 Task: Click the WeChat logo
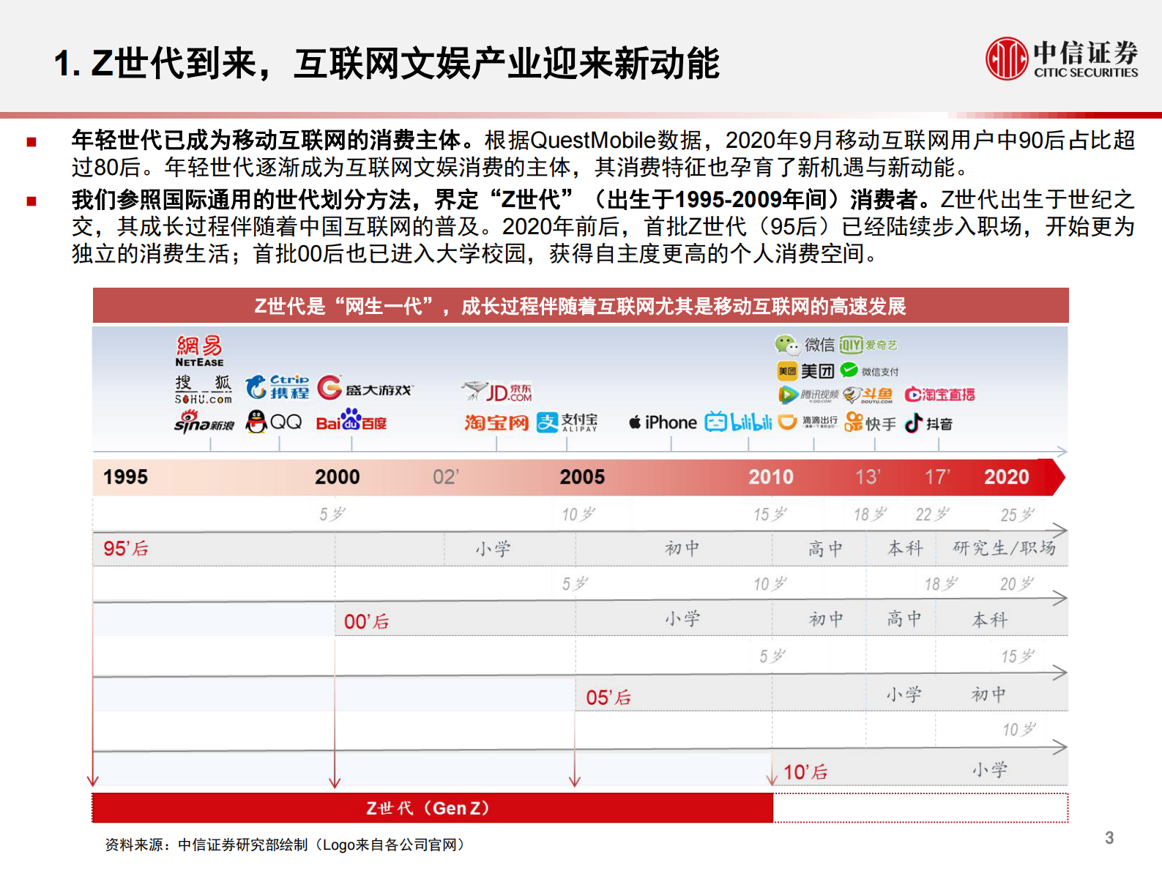805,344
